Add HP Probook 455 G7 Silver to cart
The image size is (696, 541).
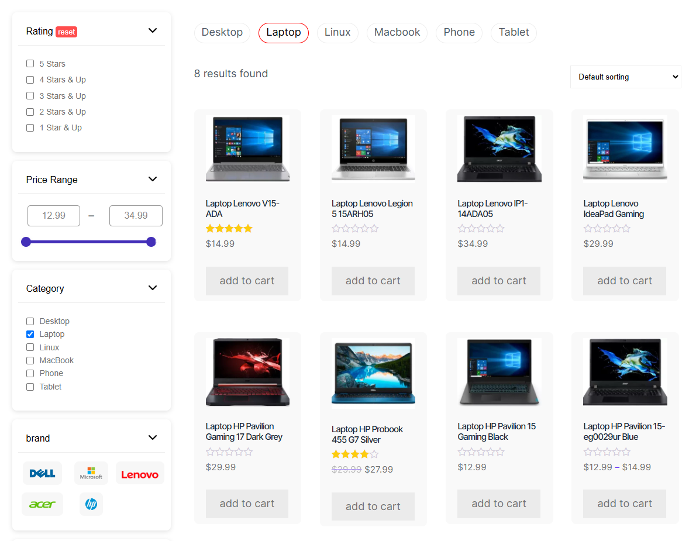click(373, 506)
